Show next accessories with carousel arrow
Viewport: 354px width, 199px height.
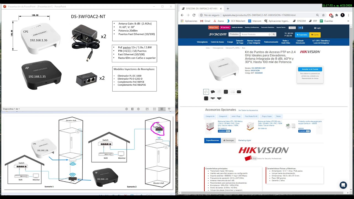[x=319, y=127]
